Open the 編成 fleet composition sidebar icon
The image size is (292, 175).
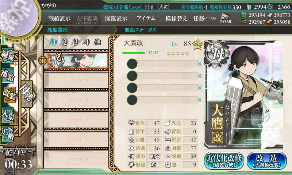pyautogui.click(x=8, y=56)
